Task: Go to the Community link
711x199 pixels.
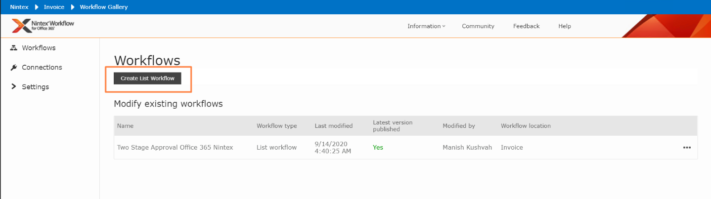Action: tap(478, 26)
